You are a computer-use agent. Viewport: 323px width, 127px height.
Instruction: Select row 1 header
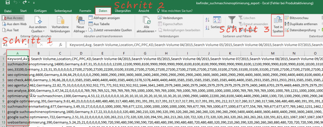[3, 59]
